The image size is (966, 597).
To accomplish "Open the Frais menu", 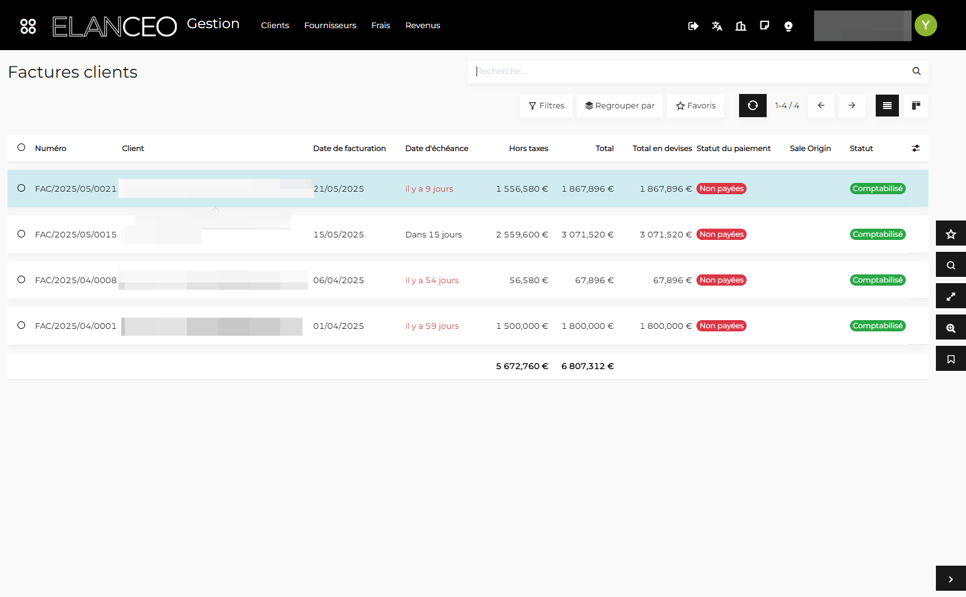I will pyautogui.click(x=381, y=26).
